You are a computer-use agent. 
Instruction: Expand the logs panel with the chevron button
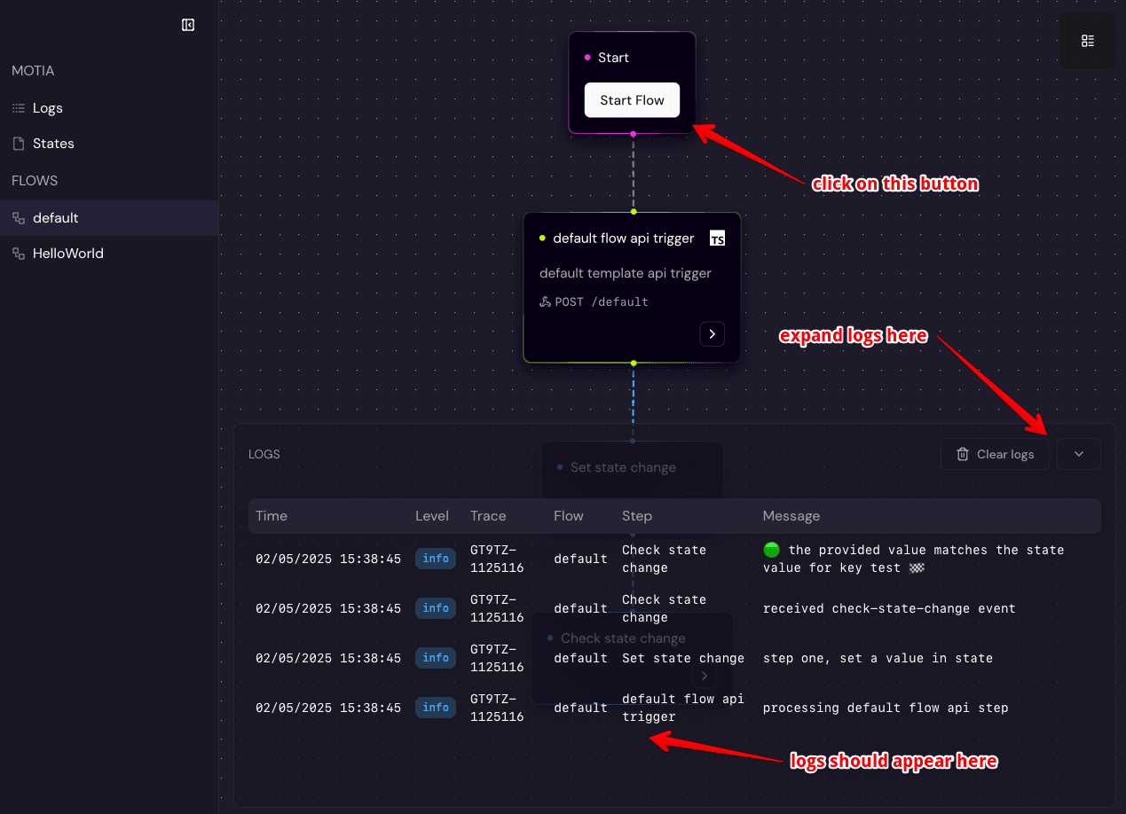click(1079, 454)
